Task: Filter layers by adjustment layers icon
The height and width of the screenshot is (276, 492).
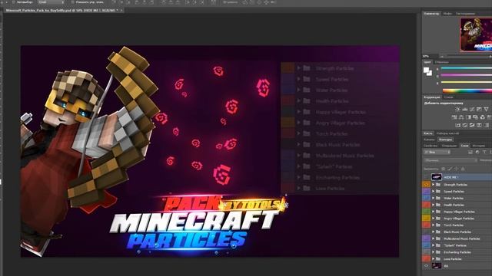Action: (x=477, y=152)
